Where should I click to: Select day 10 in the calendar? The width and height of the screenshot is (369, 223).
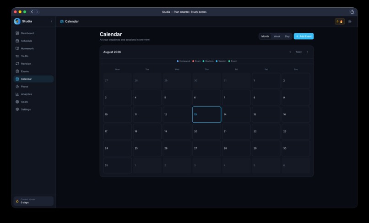pos(118,114)
